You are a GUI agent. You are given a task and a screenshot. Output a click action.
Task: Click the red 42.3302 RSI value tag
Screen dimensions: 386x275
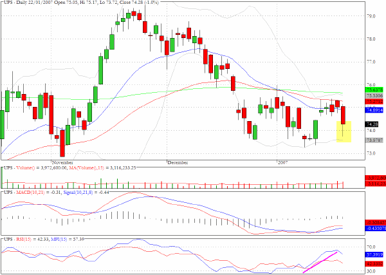tap(374, 264)
